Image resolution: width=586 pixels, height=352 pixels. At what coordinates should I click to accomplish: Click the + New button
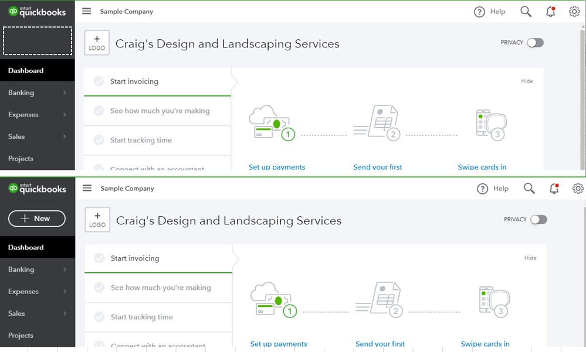(36, 218)
